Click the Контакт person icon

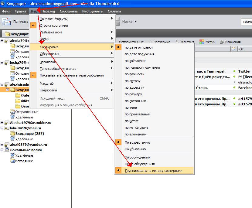pos(177,42)
